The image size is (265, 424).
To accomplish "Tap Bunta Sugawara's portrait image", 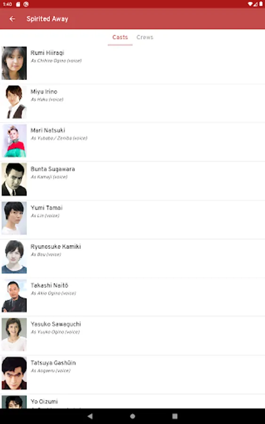I will 14,179.
